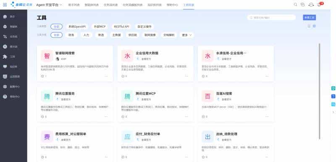Open the AI assistant robot icon
This screenshot has width=336, height=162.
click(x=311, y=5)
